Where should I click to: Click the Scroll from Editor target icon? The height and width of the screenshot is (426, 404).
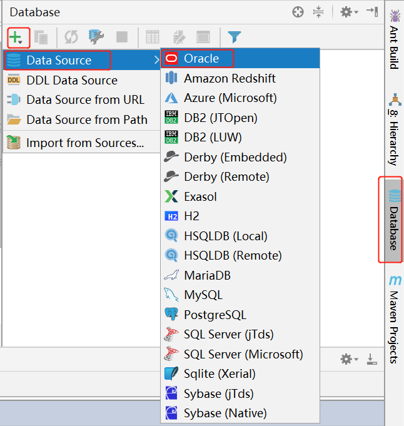pyautogui.click(x=298, y=13)
